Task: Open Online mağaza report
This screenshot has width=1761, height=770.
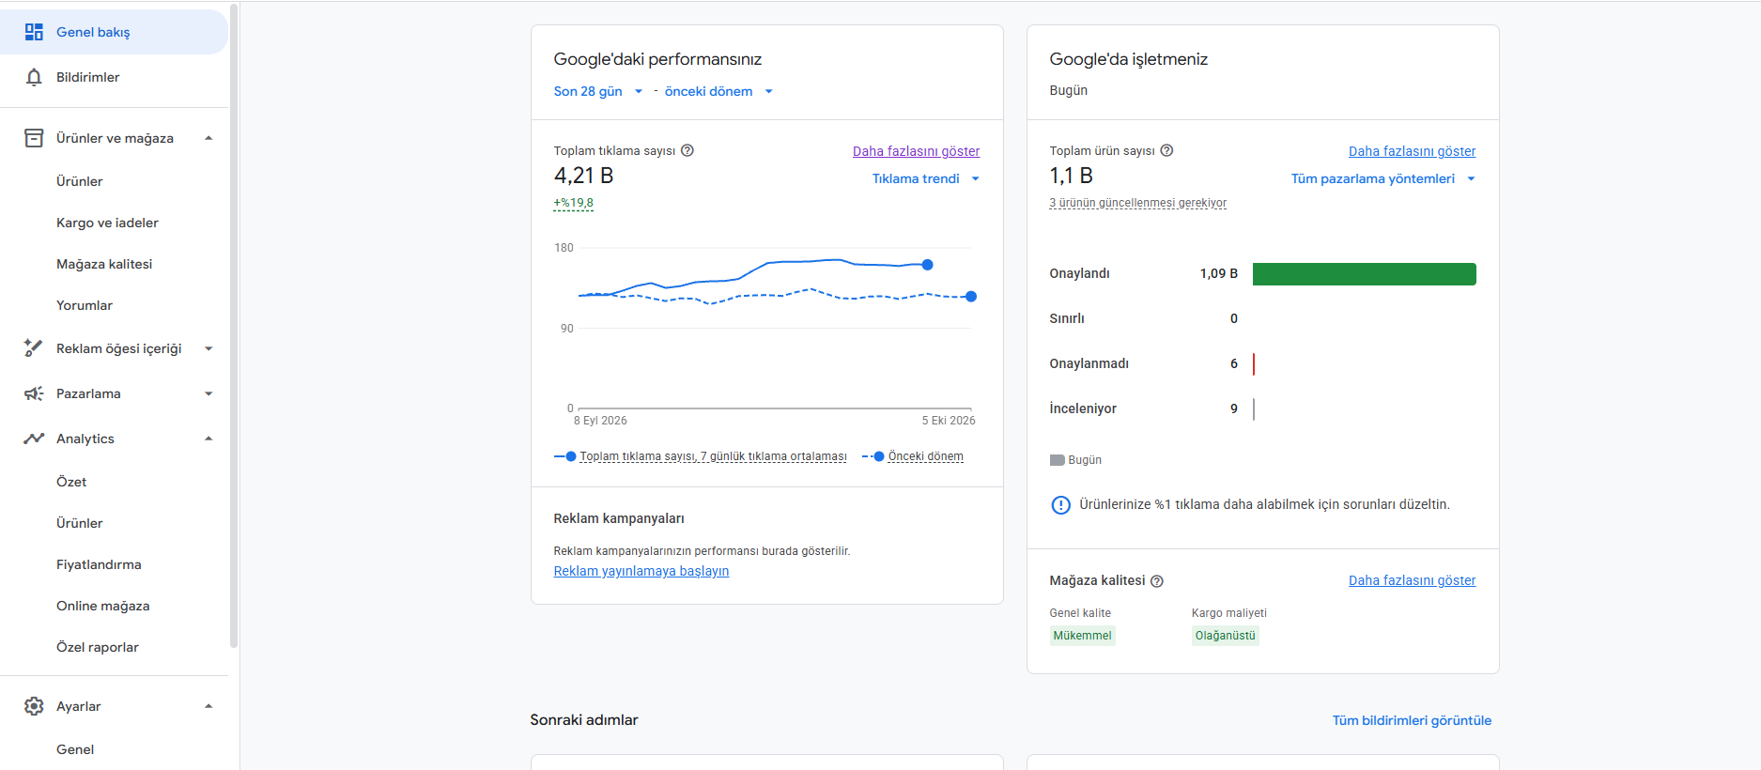Action: (x=103, y=606)
